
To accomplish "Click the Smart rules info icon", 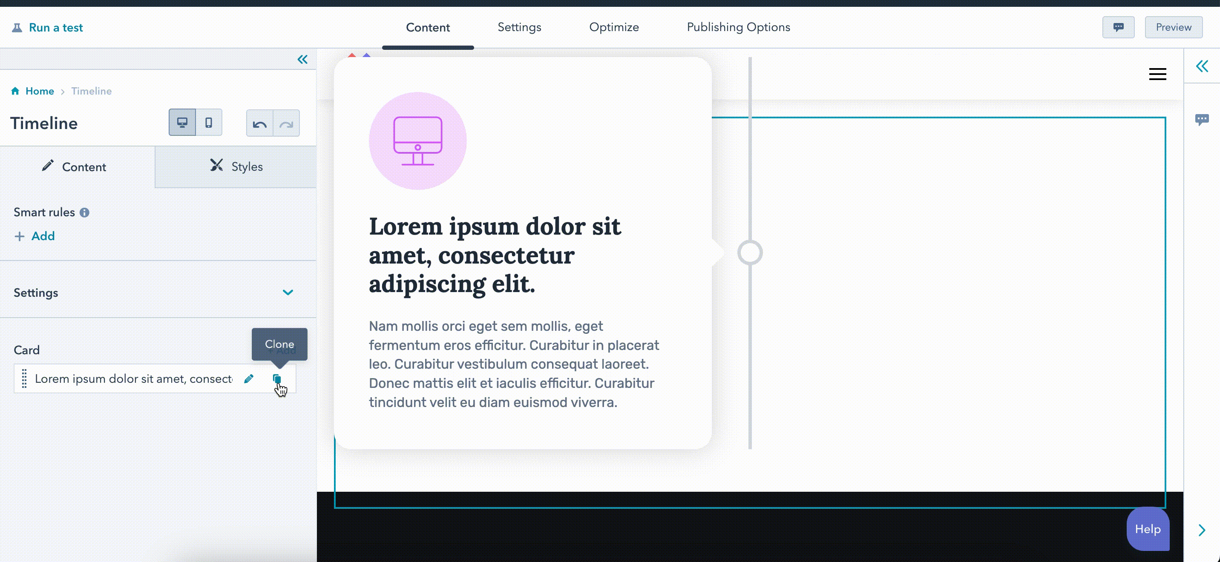I will [x=84, y=212].
